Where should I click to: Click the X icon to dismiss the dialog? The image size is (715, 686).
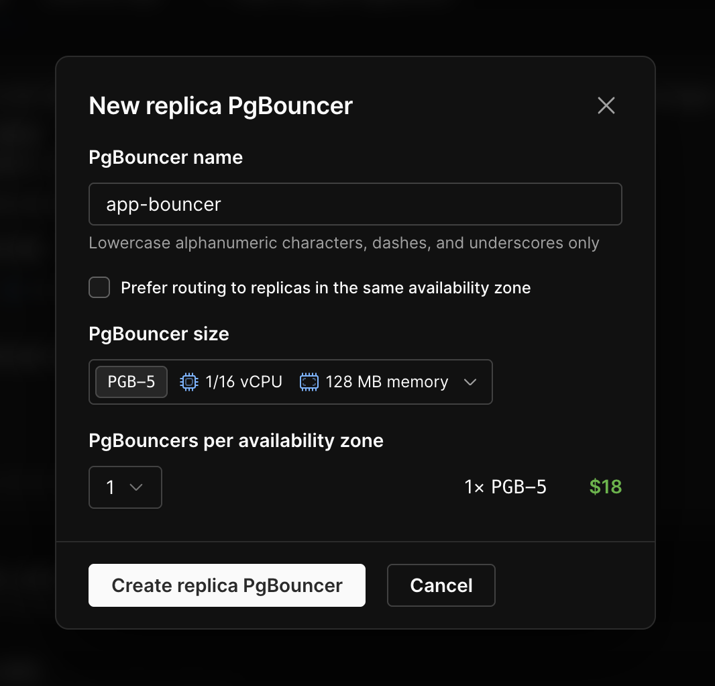pyautogui.click(x=606, y=105)
